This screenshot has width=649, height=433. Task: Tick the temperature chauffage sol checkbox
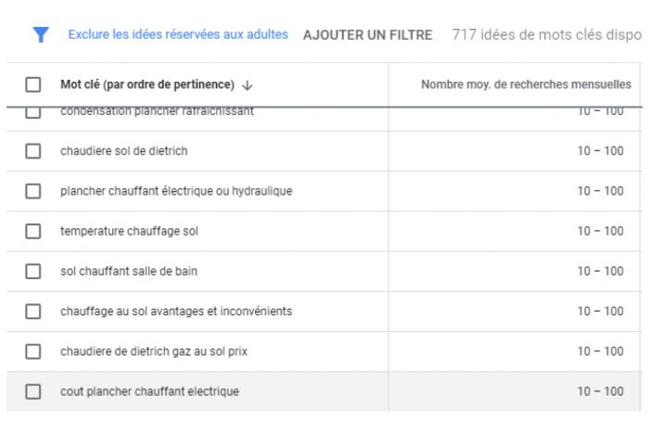pyautogui.click(x=33, y=231)
